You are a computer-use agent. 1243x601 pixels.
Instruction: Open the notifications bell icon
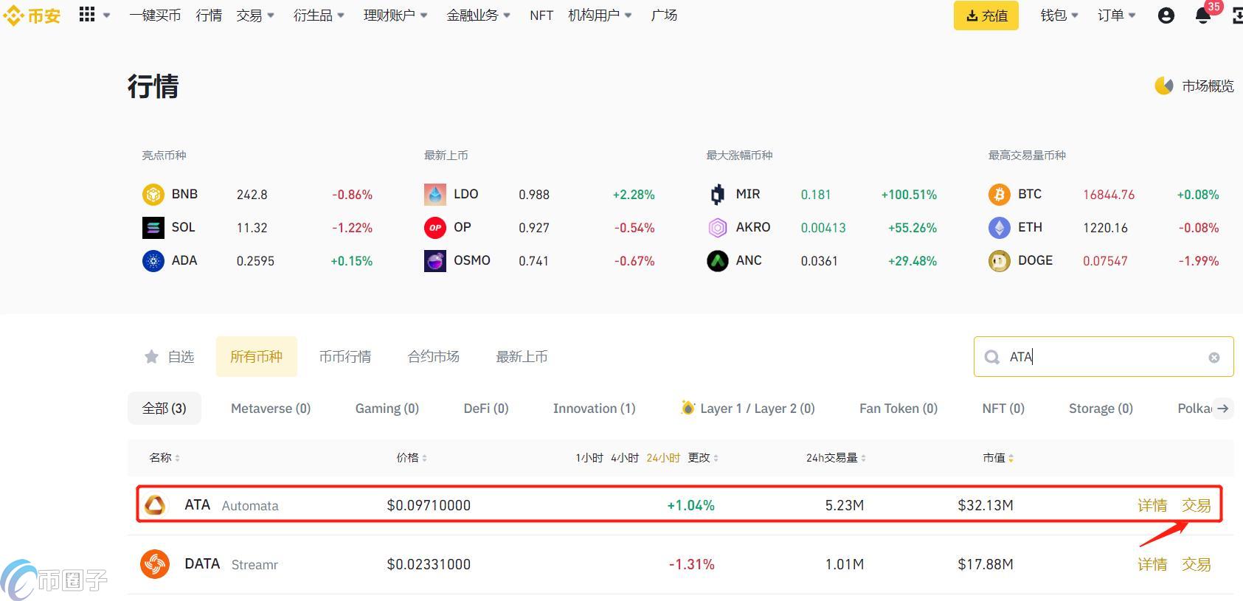coord(1203,15)
